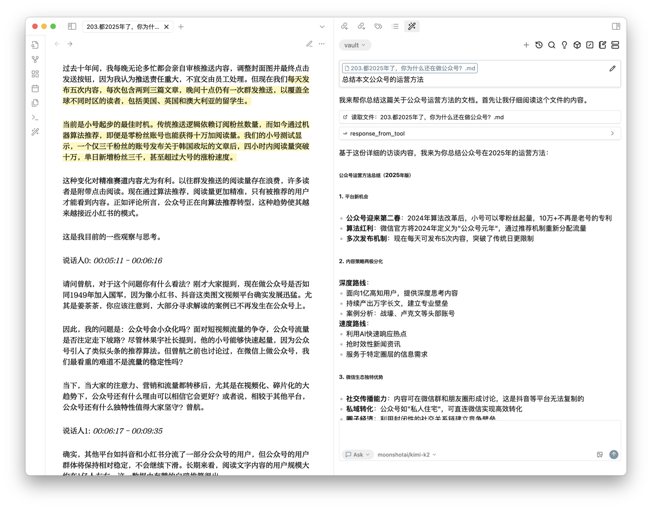Viewport: 652px width, 509px height.
Task: Click bullet 利用AI快速响应热点
Action: [376, 334]
